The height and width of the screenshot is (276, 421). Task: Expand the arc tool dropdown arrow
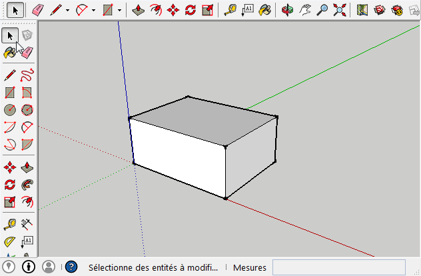(x=94, y=10)
